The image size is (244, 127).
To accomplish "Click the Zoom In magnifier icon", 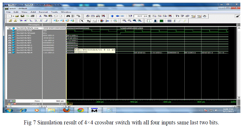I will pos(124,21).
